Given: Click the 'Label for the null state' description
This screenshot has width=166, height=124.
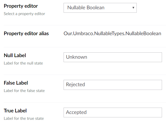Looking at the screenshot, I should (23, 63).
